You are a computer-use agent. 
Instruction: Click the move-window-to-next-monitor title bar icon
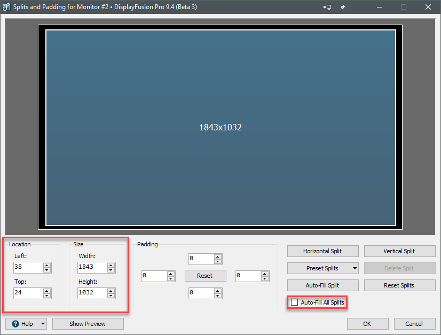[x=328, y=7]
